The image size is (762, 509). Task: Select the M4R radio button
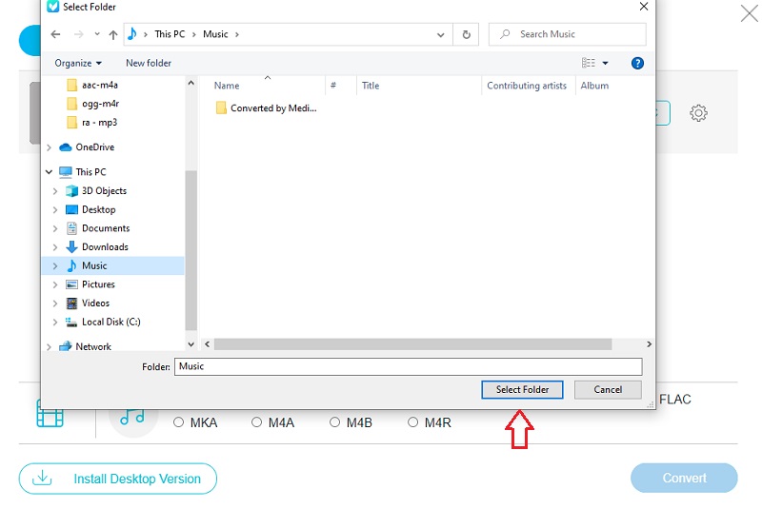[x=413, y=422]
